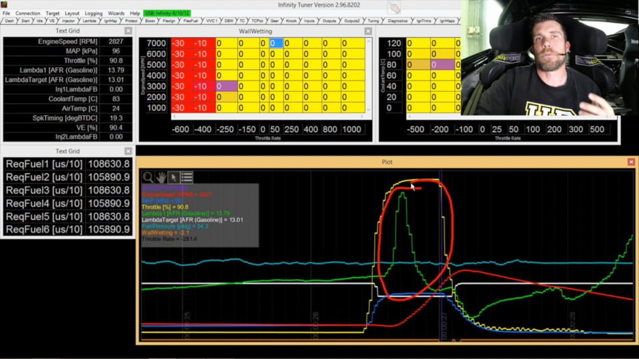The image size is (639, 359).
Task: Open the Layout menu
Action: point(72,13)
